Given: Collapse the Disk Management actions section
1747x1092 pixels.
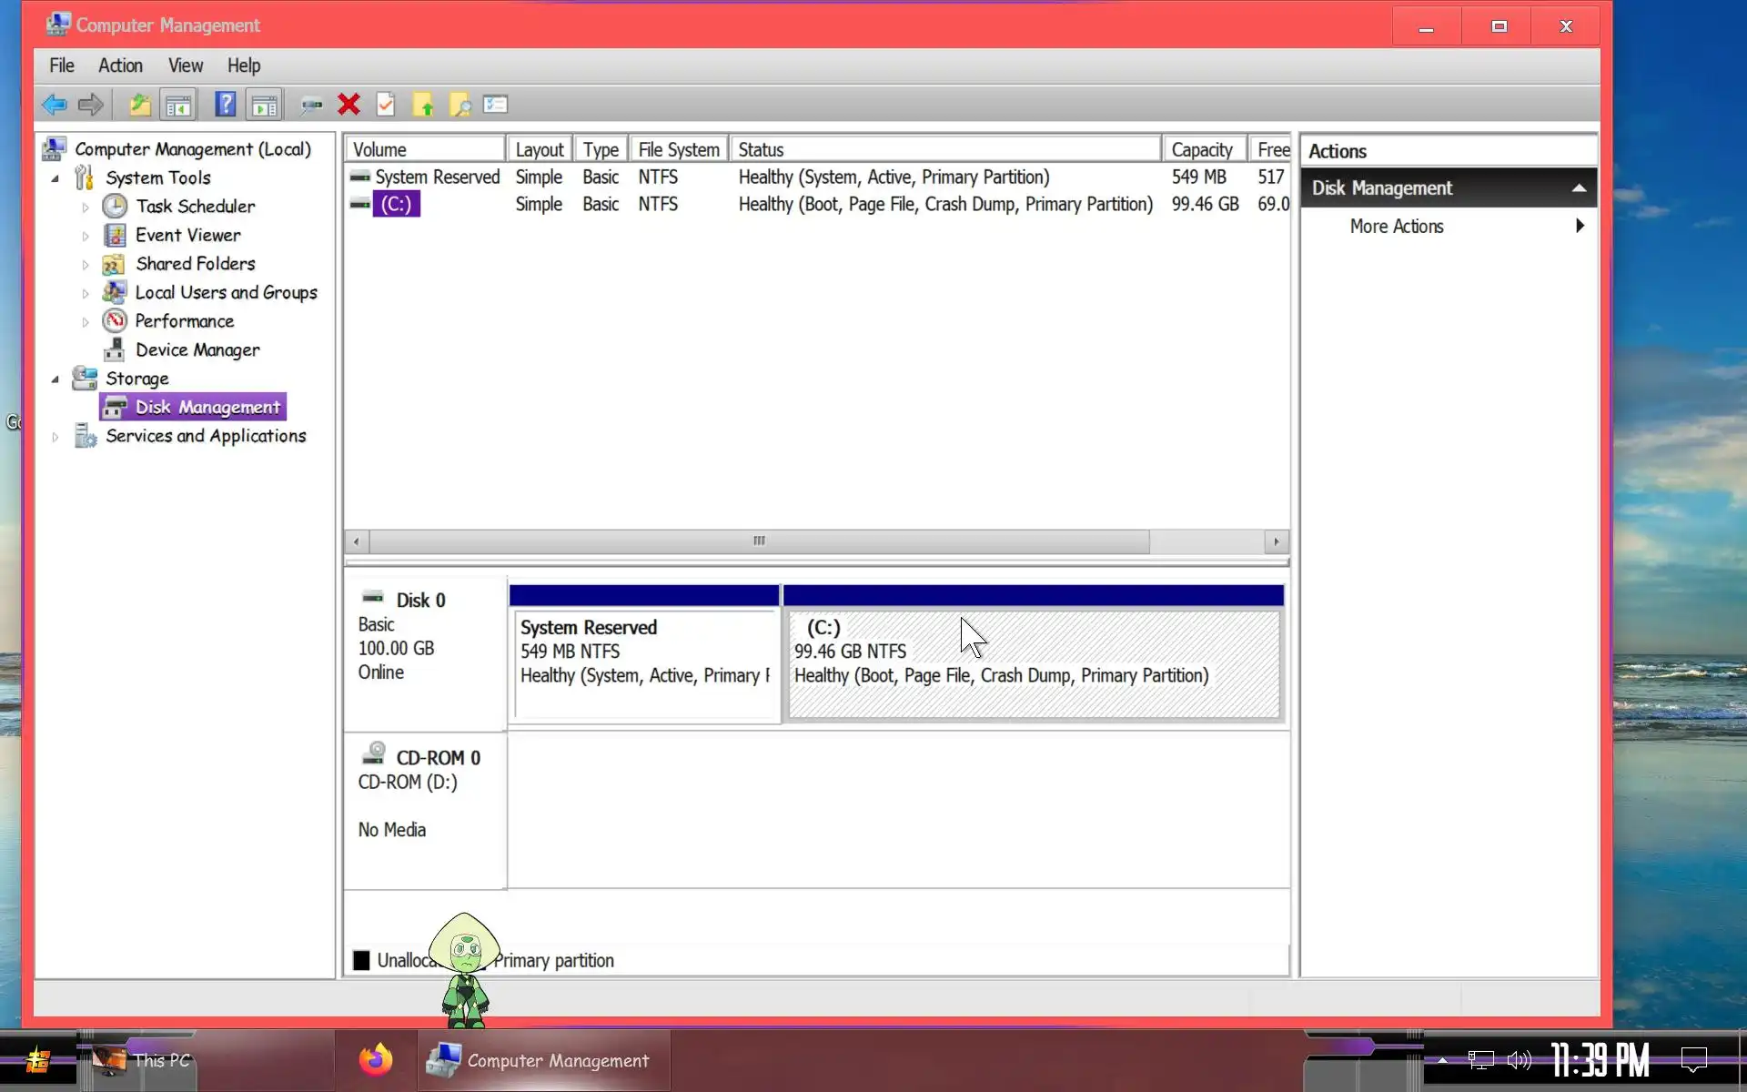Looking at the screenshot, I should click(x=1579, y=188).
